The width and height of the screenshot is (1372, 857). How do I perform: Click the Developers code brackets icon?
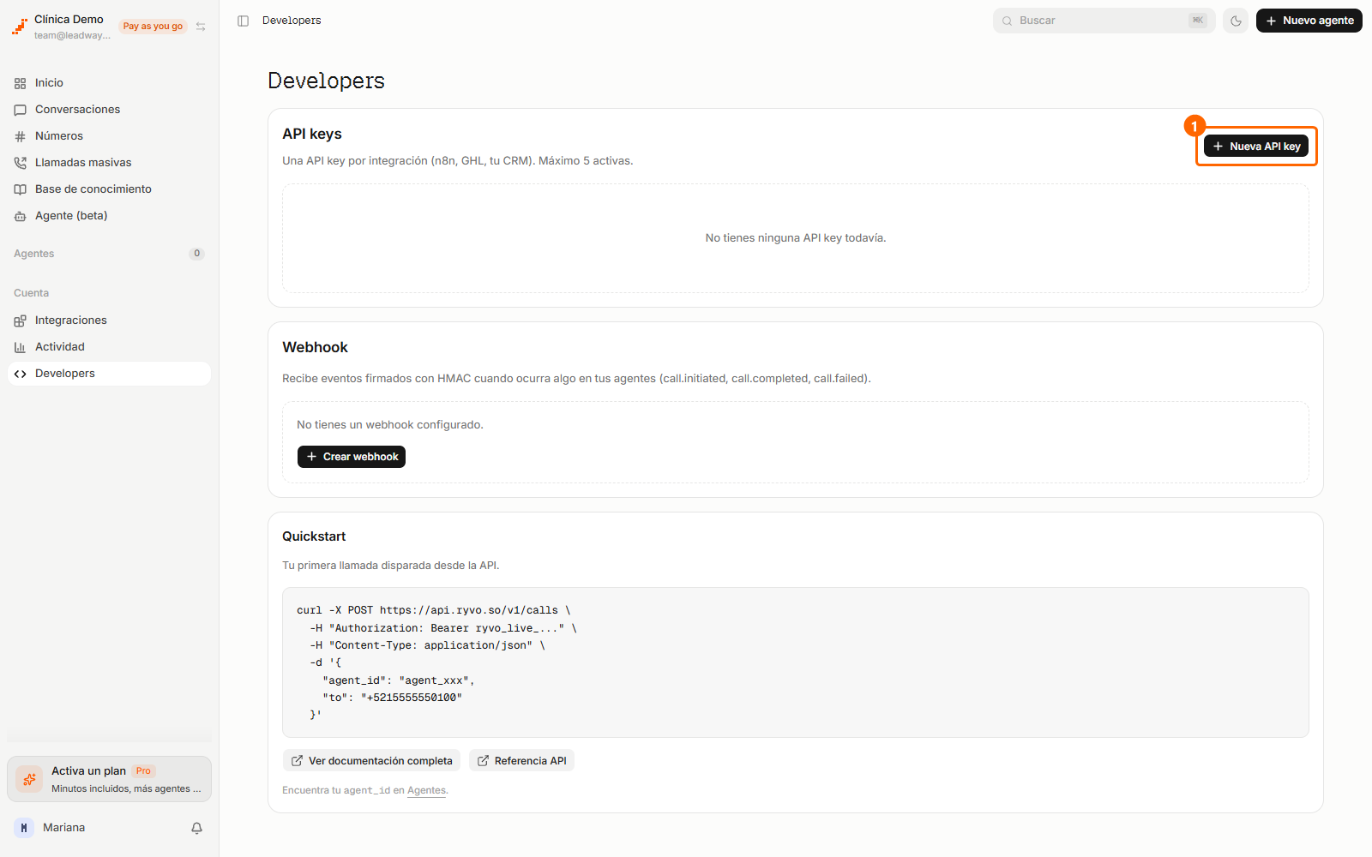coord(20,374)
